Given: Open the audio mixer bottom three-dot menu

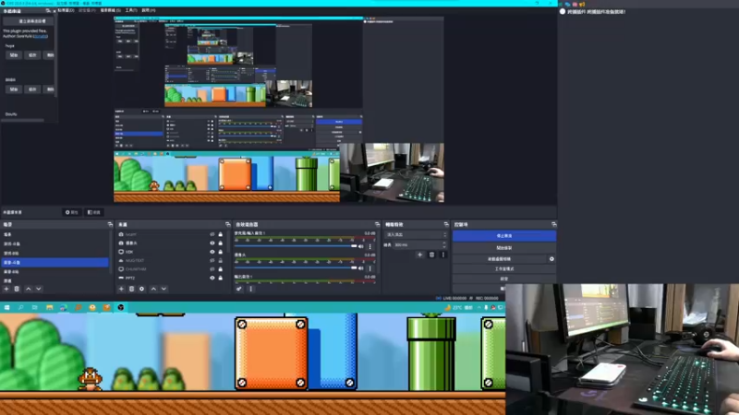Looking at the screenshot, I should pos(250,289).
